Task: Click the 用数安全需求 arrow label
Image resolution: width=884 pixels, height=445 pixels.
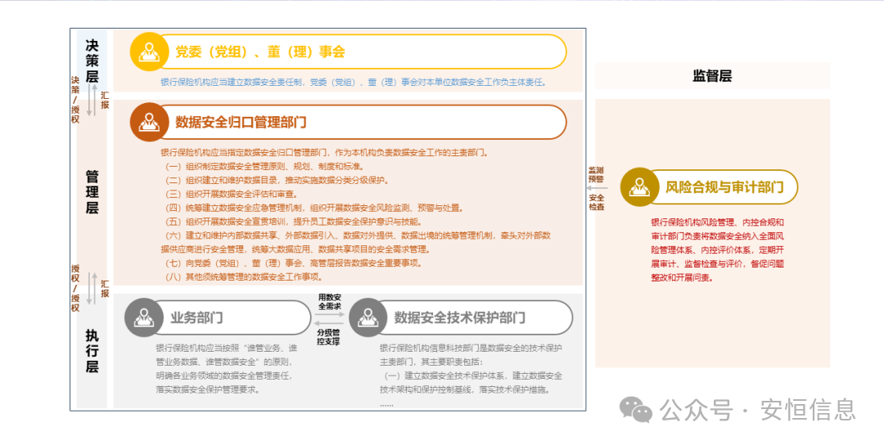Action: pos(329,301)
